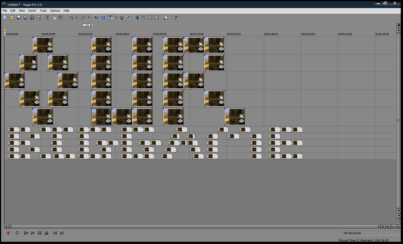This screenshot has width=403, height=244.
Task: Open Interactive Tutorials with the pointing hand icon
Action: [166, 18]
